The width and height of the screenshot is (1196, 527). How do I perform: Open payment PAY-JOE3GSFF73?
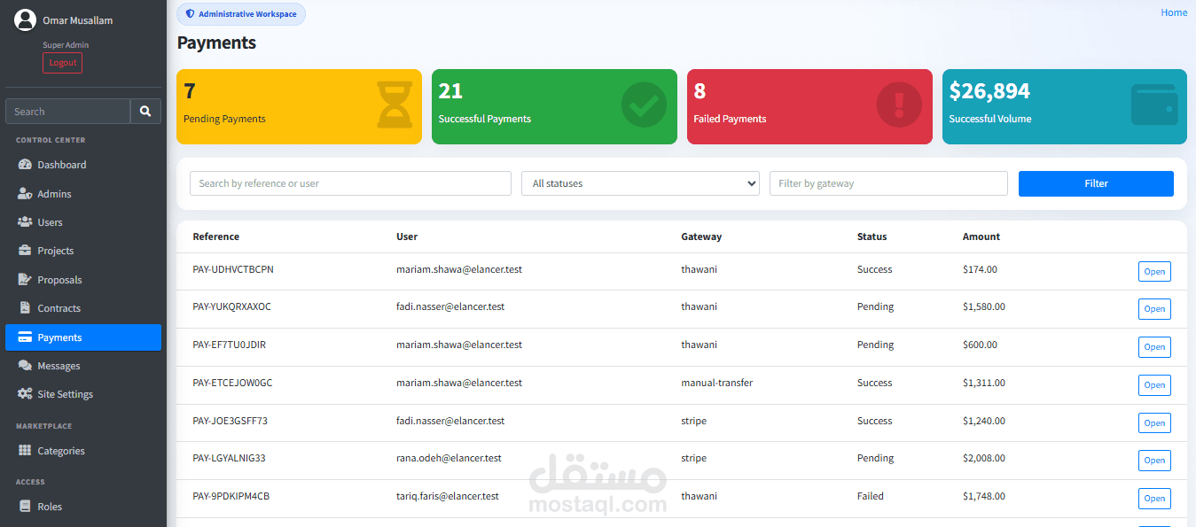(1154, 423)
